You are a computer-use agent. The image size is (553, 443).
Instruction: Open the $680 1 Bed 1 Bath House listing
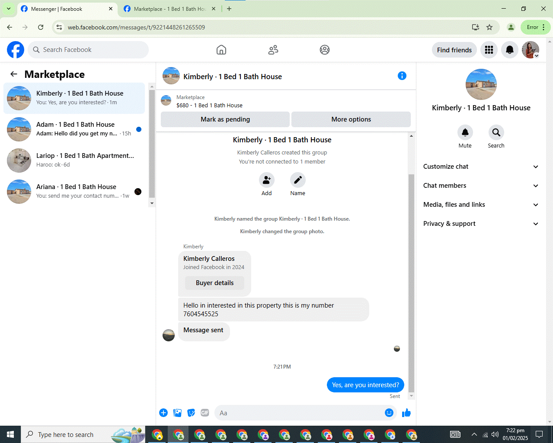coord(209,105)
